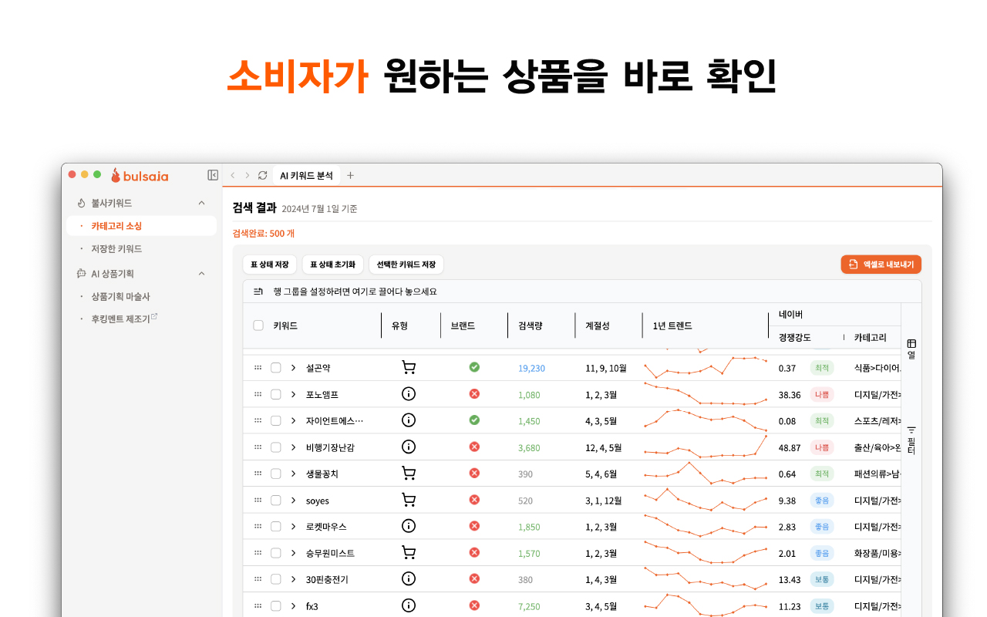The image size is (987, 617).
Task: Check the box for 포노앰프
Action: [276, 394]
